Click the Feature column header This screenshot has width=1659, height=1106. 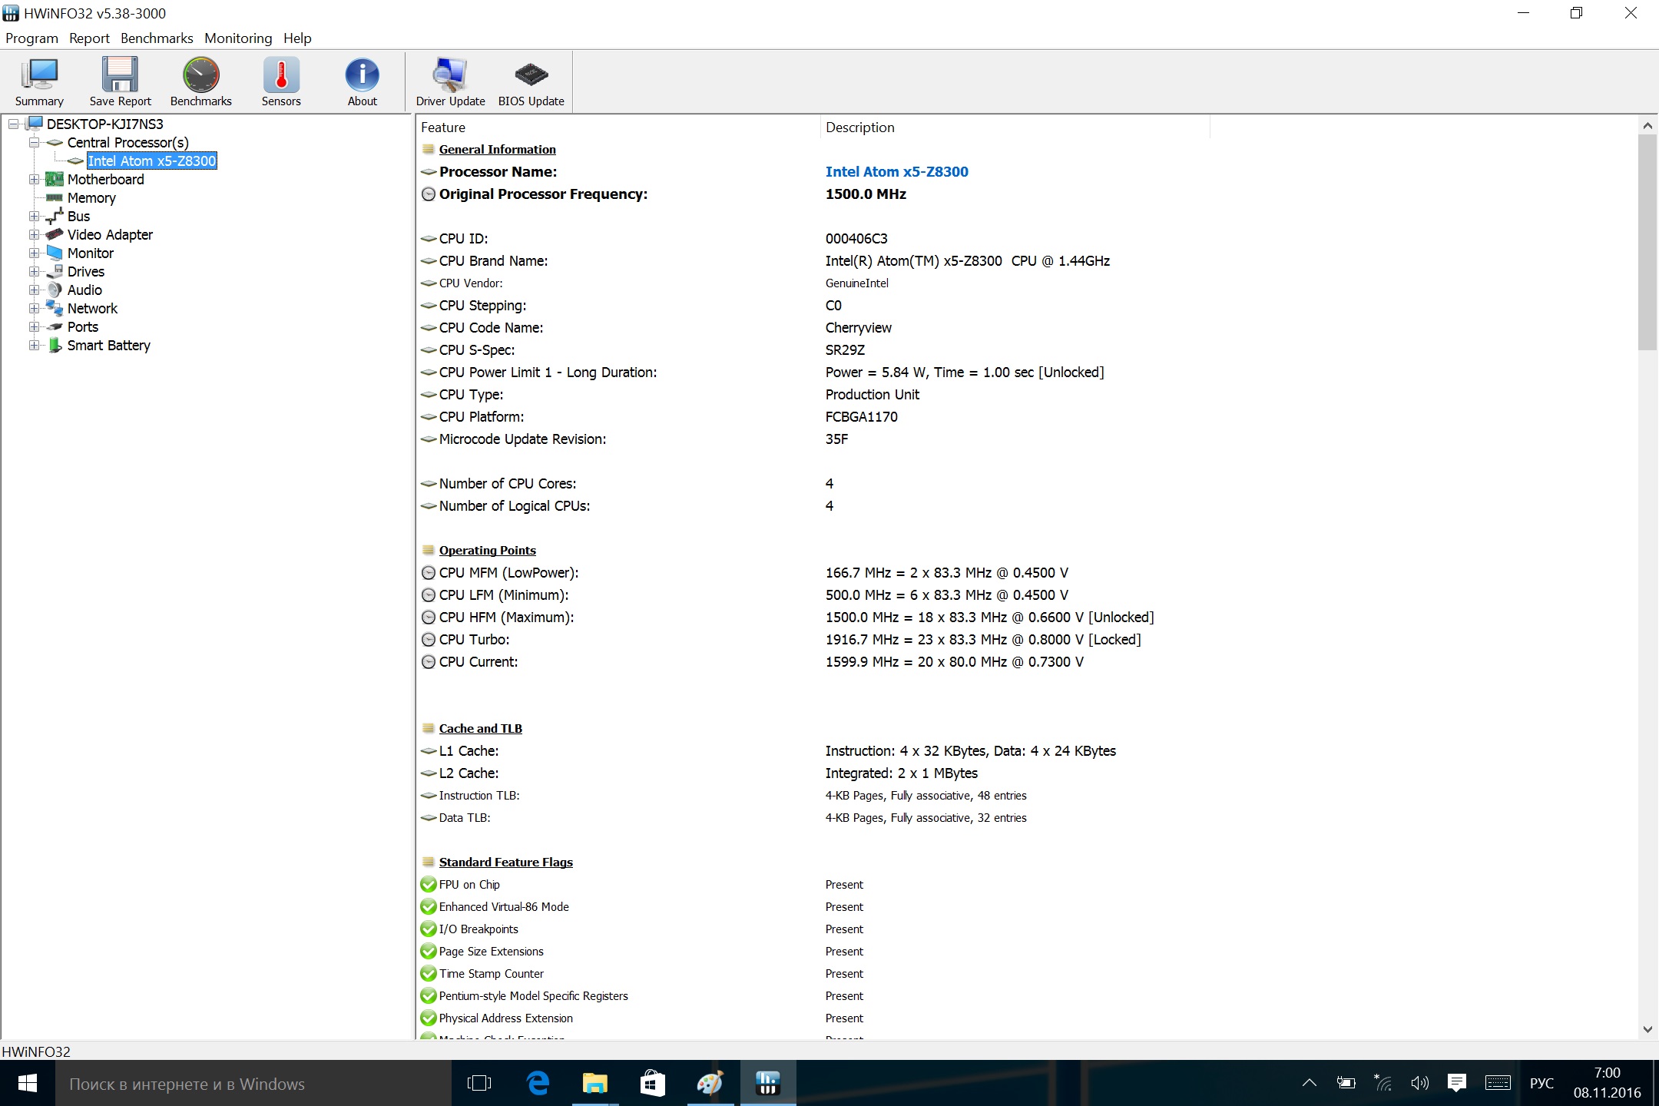tap(618, 127)
